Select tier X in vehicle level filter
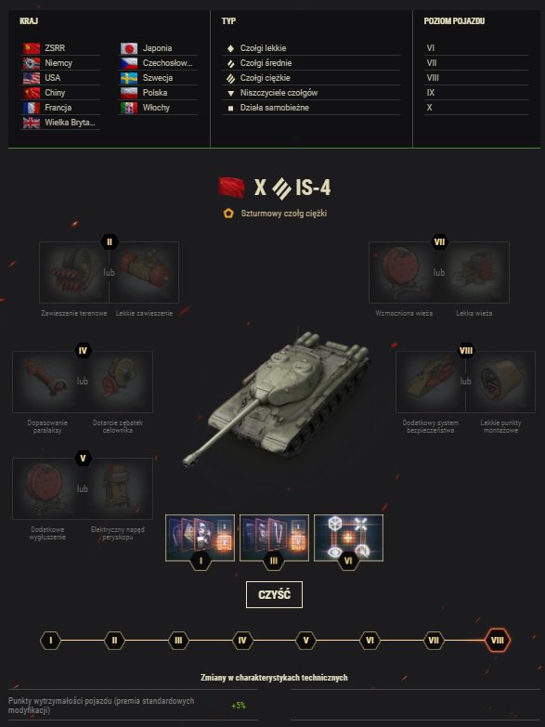The width and height of the screenshot is (545, 727). click(x=477, y=108)
